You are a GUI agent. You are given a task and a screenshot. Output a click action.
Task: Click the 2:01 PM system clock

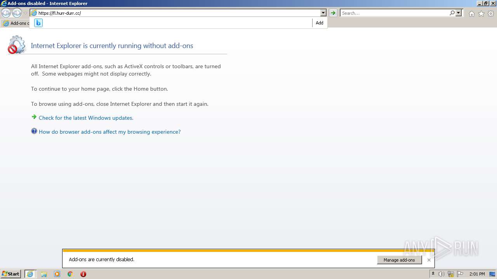coord(477,274)
